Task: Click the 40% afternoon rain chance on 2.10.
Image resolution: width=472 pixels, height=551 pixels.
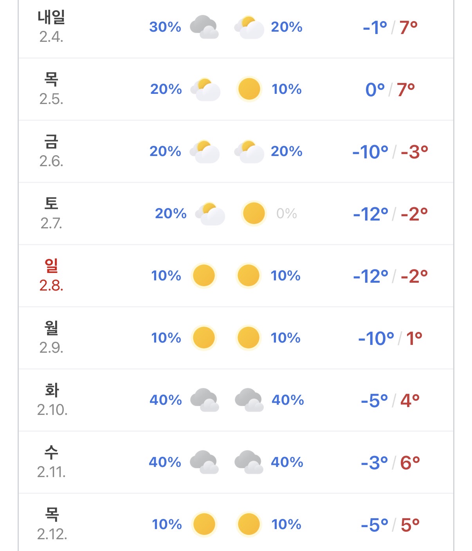Action: (288, 400)
